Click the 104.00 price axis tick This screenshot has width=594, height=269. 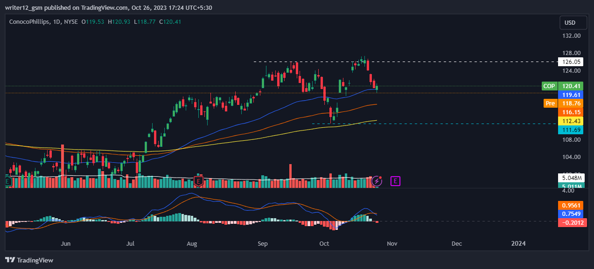click(x=571, y=157)
